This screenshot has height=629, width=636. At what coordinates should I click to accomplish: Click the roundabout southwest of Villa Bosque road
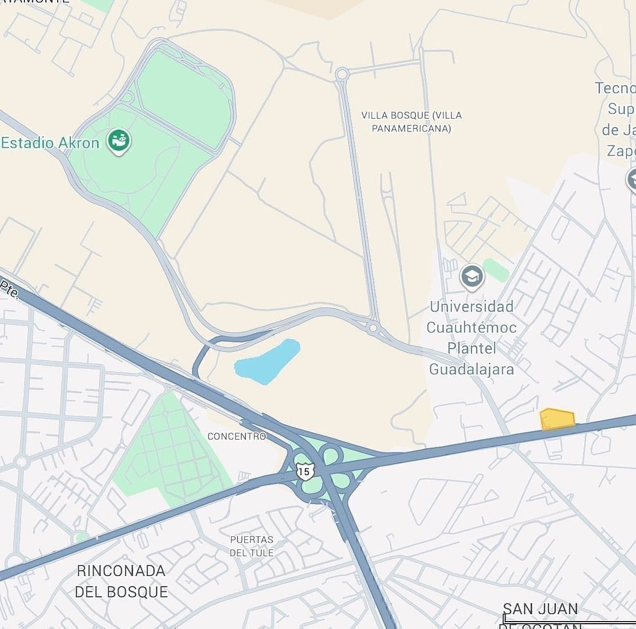tap(373, 329)
